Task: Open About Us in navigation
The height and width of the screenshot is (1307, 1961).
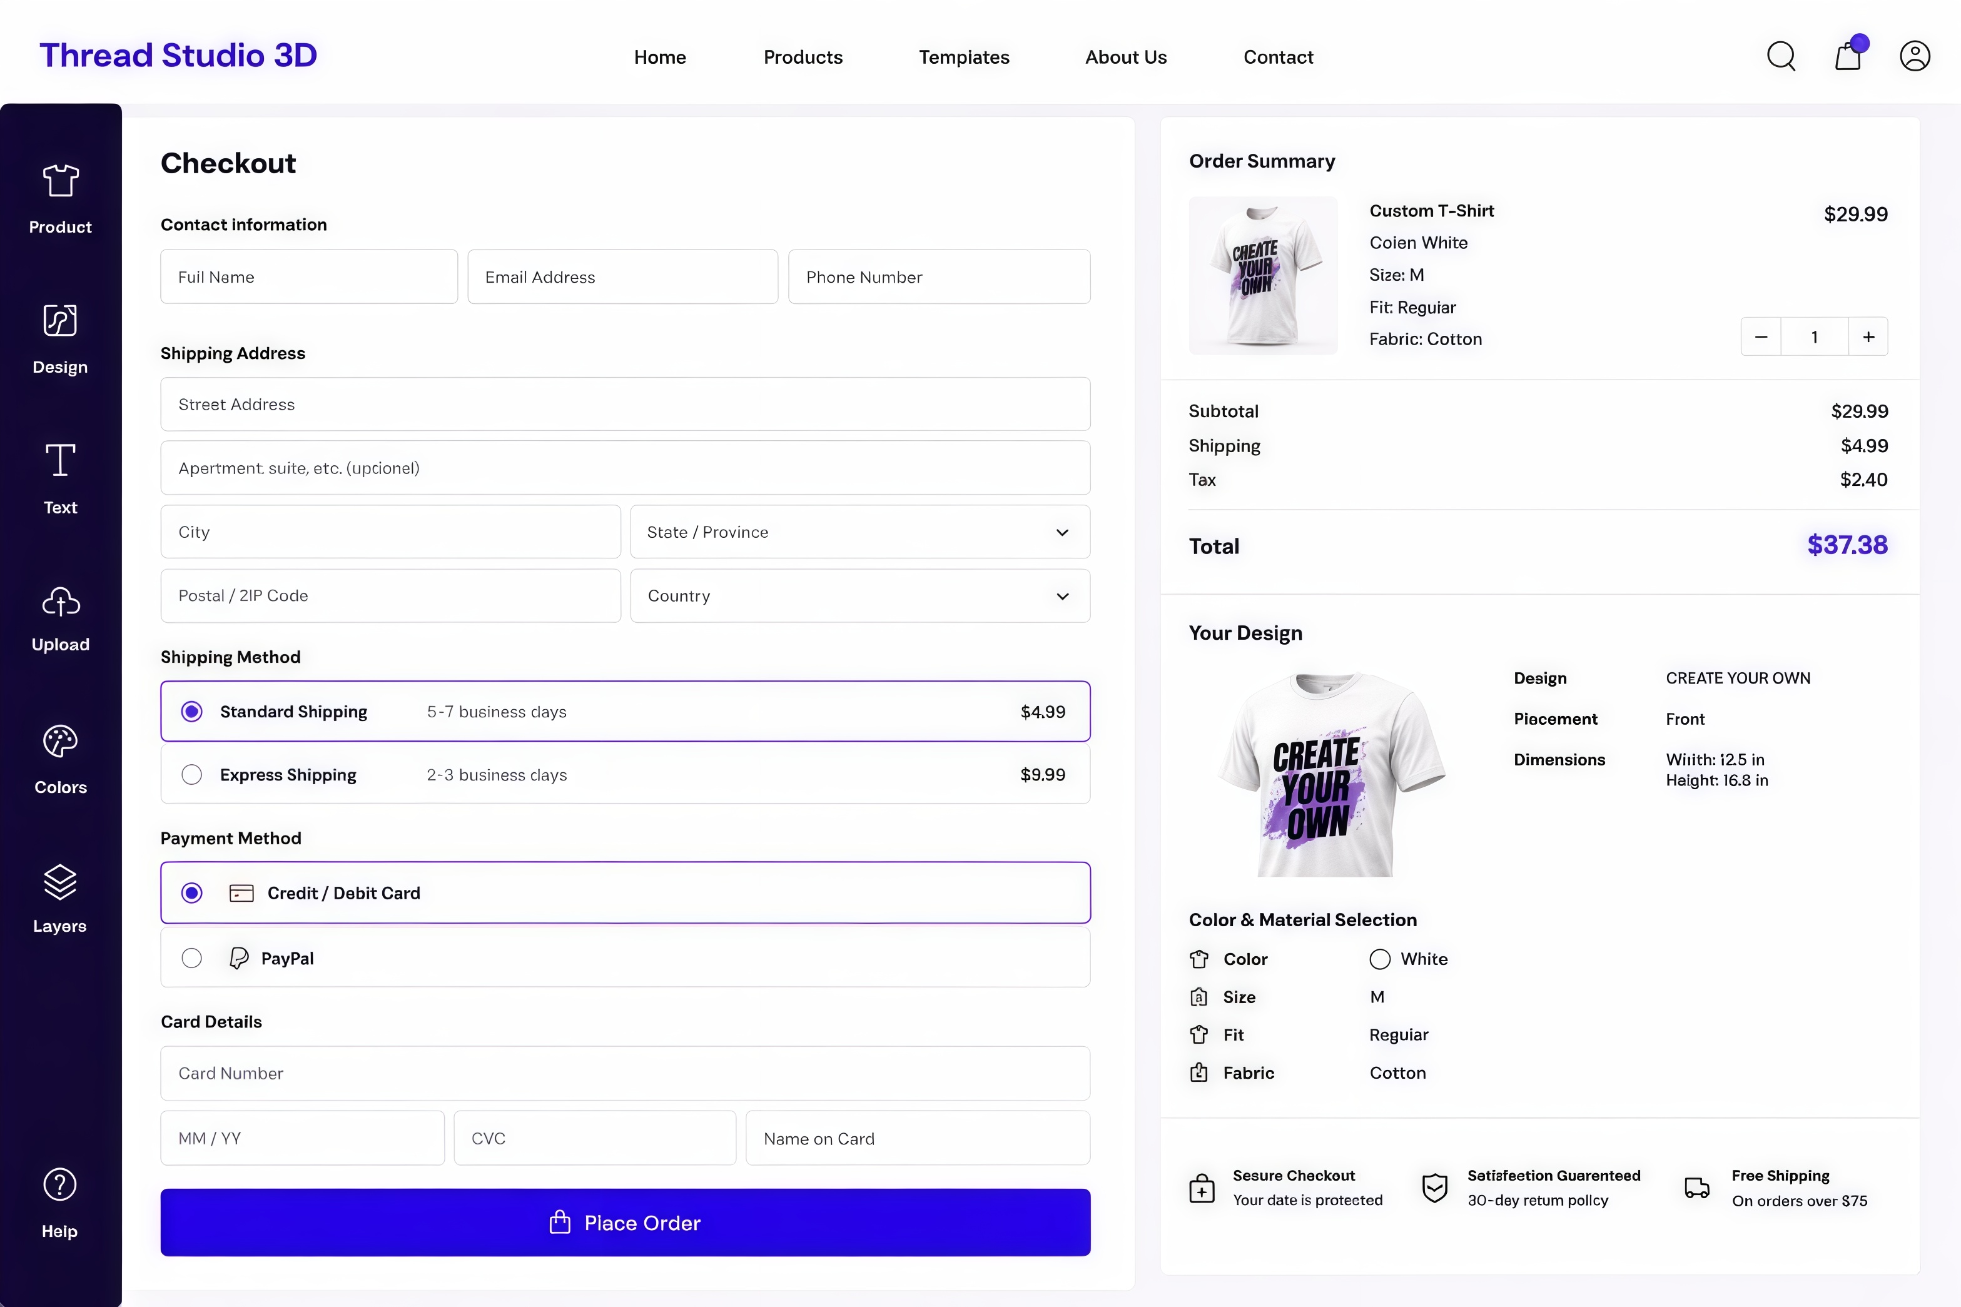Action: click(1125, 58)
